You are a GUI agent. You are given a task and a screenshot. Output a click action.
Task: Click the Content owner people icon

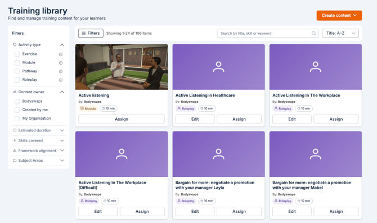[15, 92]
